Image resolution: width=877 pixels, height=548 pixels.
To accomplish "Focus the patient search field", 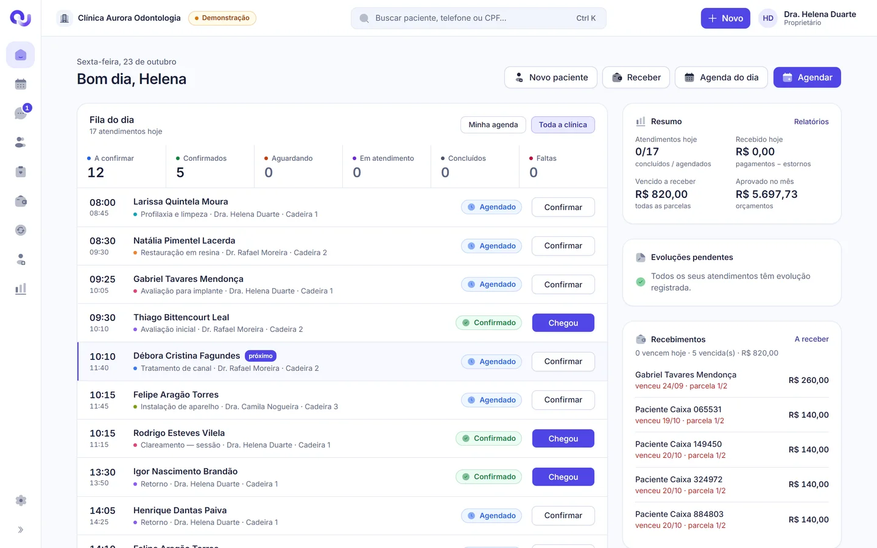I will 479,18.
